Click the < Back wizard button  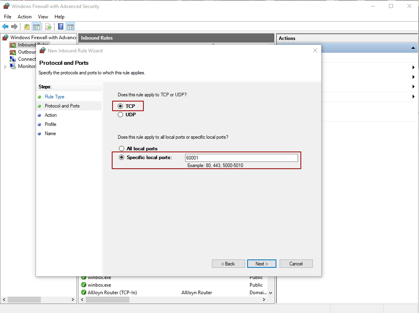[x=228, y=264]
